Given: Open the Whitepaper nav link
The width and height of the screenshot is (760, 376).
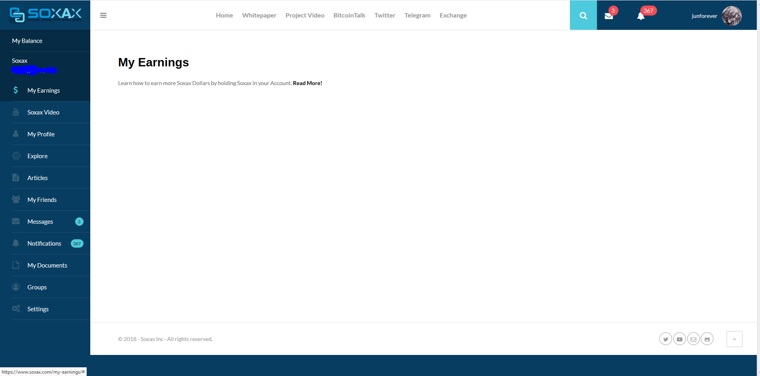Looking at the screenshot, I should click(259, 16).
